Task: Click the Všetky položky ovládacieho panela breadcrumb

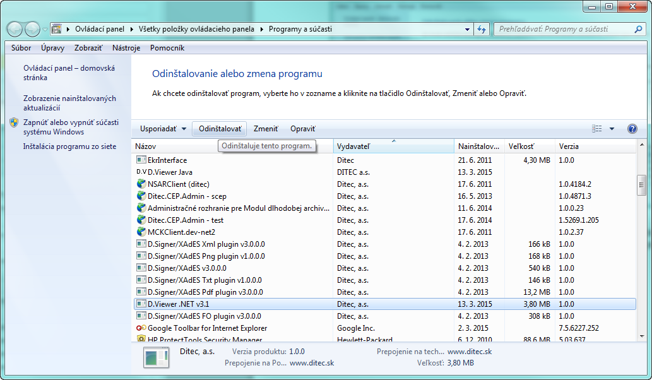Action: [196, 29]
